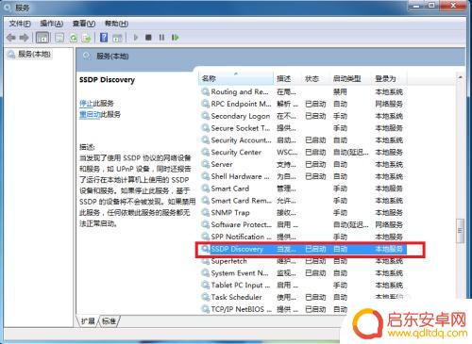
Task: Select the SPP Notification service
Action: pos(304,237)
